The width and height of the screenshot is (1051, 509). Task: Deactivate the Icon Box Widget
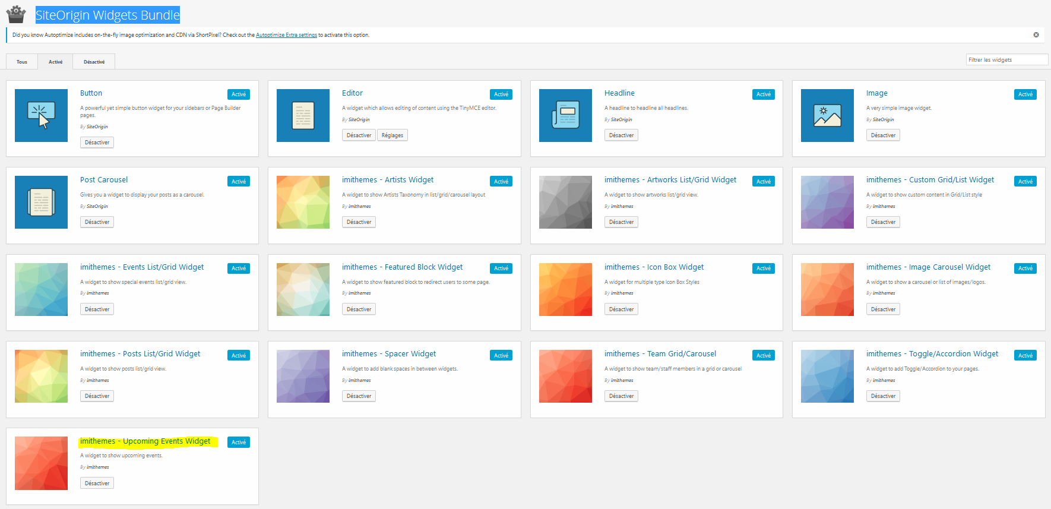[x=621, y=309]
